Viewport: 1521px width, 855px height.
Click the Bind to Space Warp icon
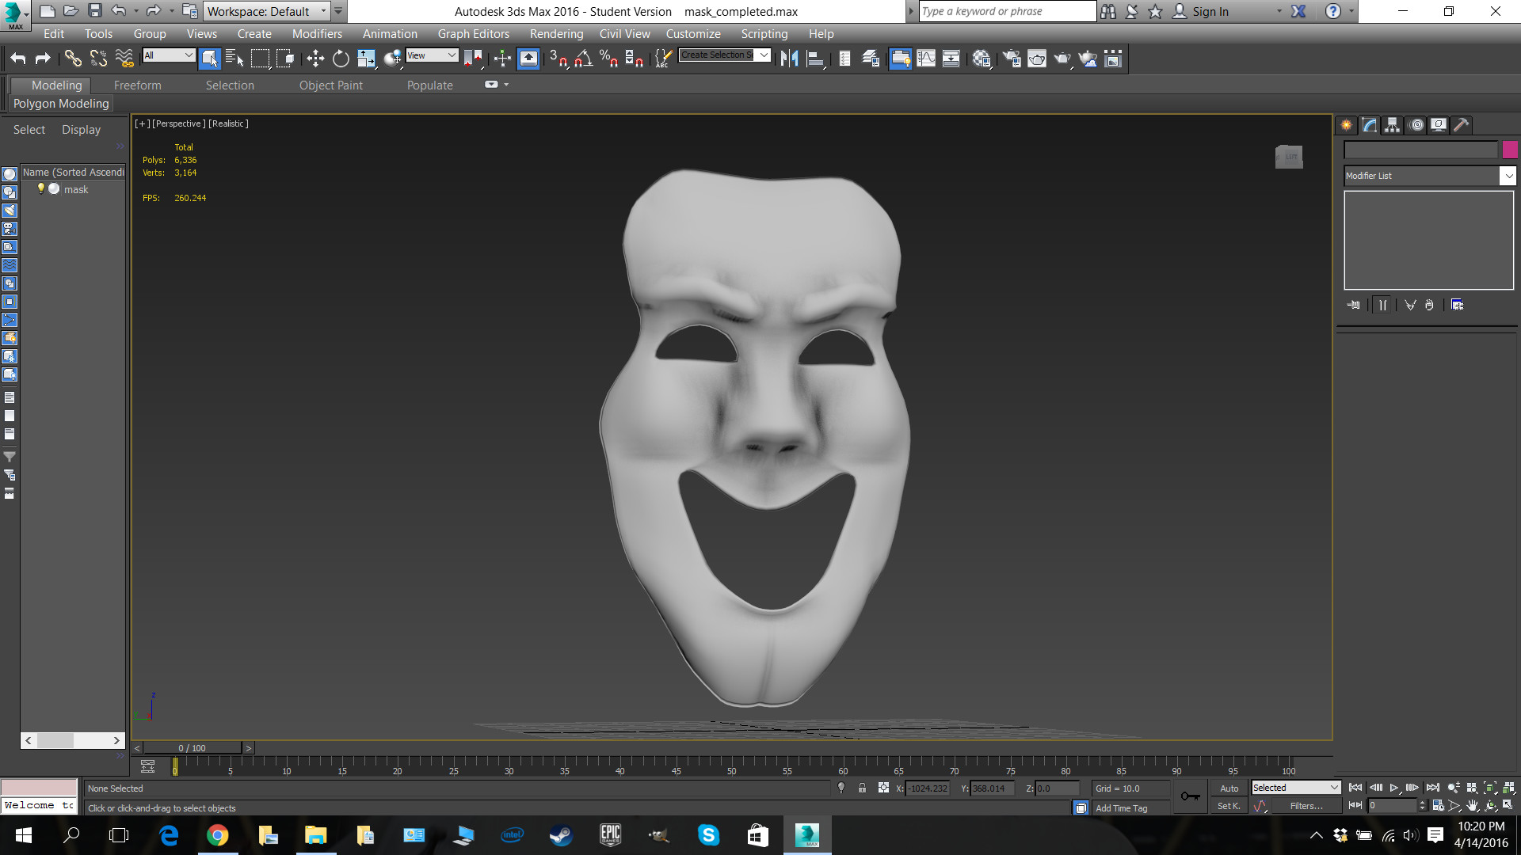[124, 59]
